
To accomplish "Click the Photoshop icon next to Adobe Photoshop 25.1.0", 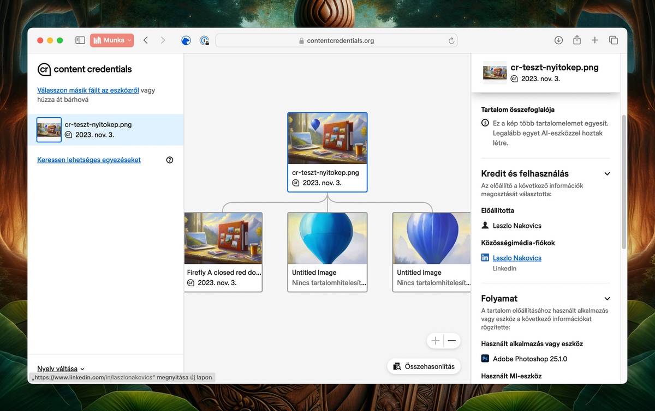I will (x=485, y=359).
